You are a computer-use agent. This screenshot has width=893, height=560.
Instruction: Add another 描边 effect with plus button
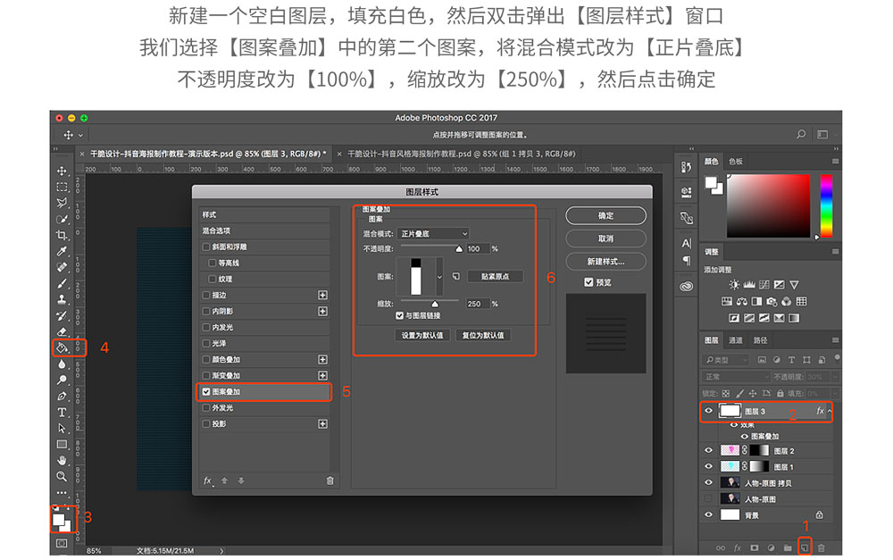(323, 295)
